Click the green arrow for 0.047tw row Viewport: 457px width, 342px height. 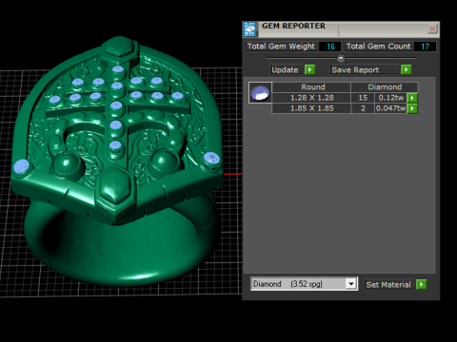[x=412, y=108]
